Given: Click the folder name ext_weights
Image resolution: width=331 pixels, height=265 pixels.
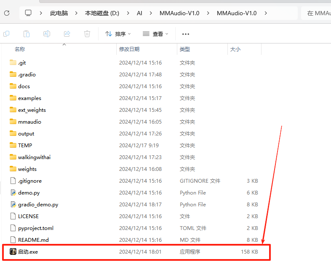Looking at the screenshot, I should (32, 110).
